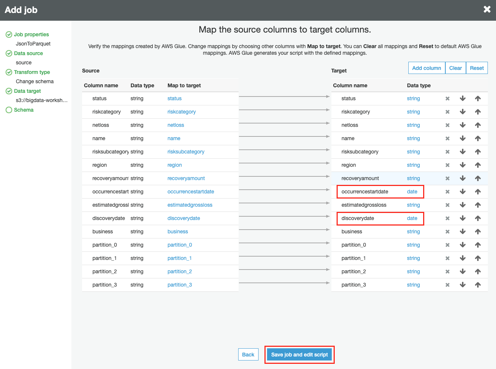Change discoverydate target date type
Screen dimensions: 496x369
412,219
